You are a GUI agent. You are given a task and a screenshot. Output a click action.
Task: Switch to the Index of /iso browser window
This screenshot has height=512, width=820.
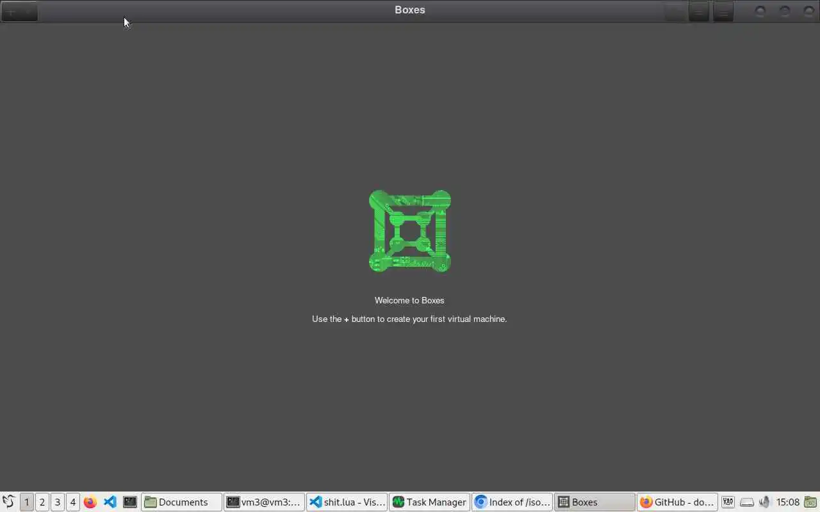(x=512, y=502)
